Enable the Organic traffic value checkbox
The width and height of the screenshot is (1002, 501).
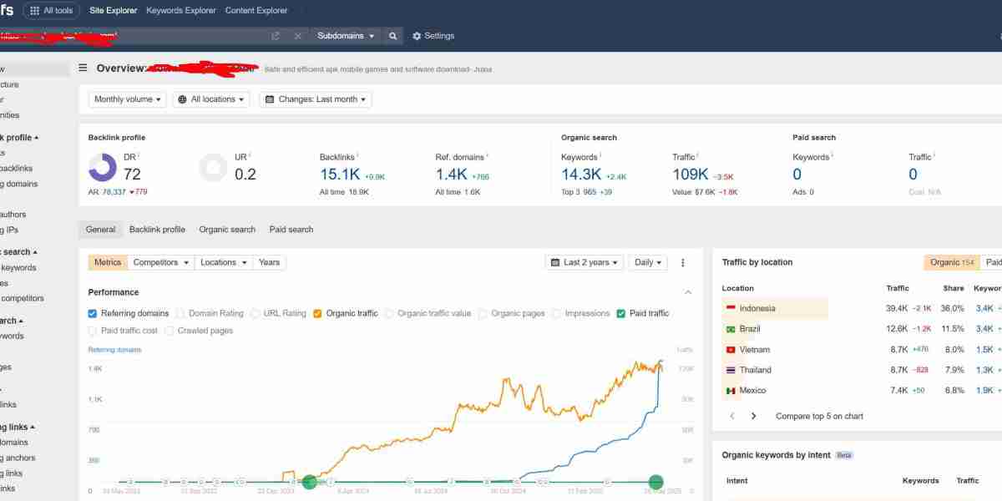(x=389, y=314)
